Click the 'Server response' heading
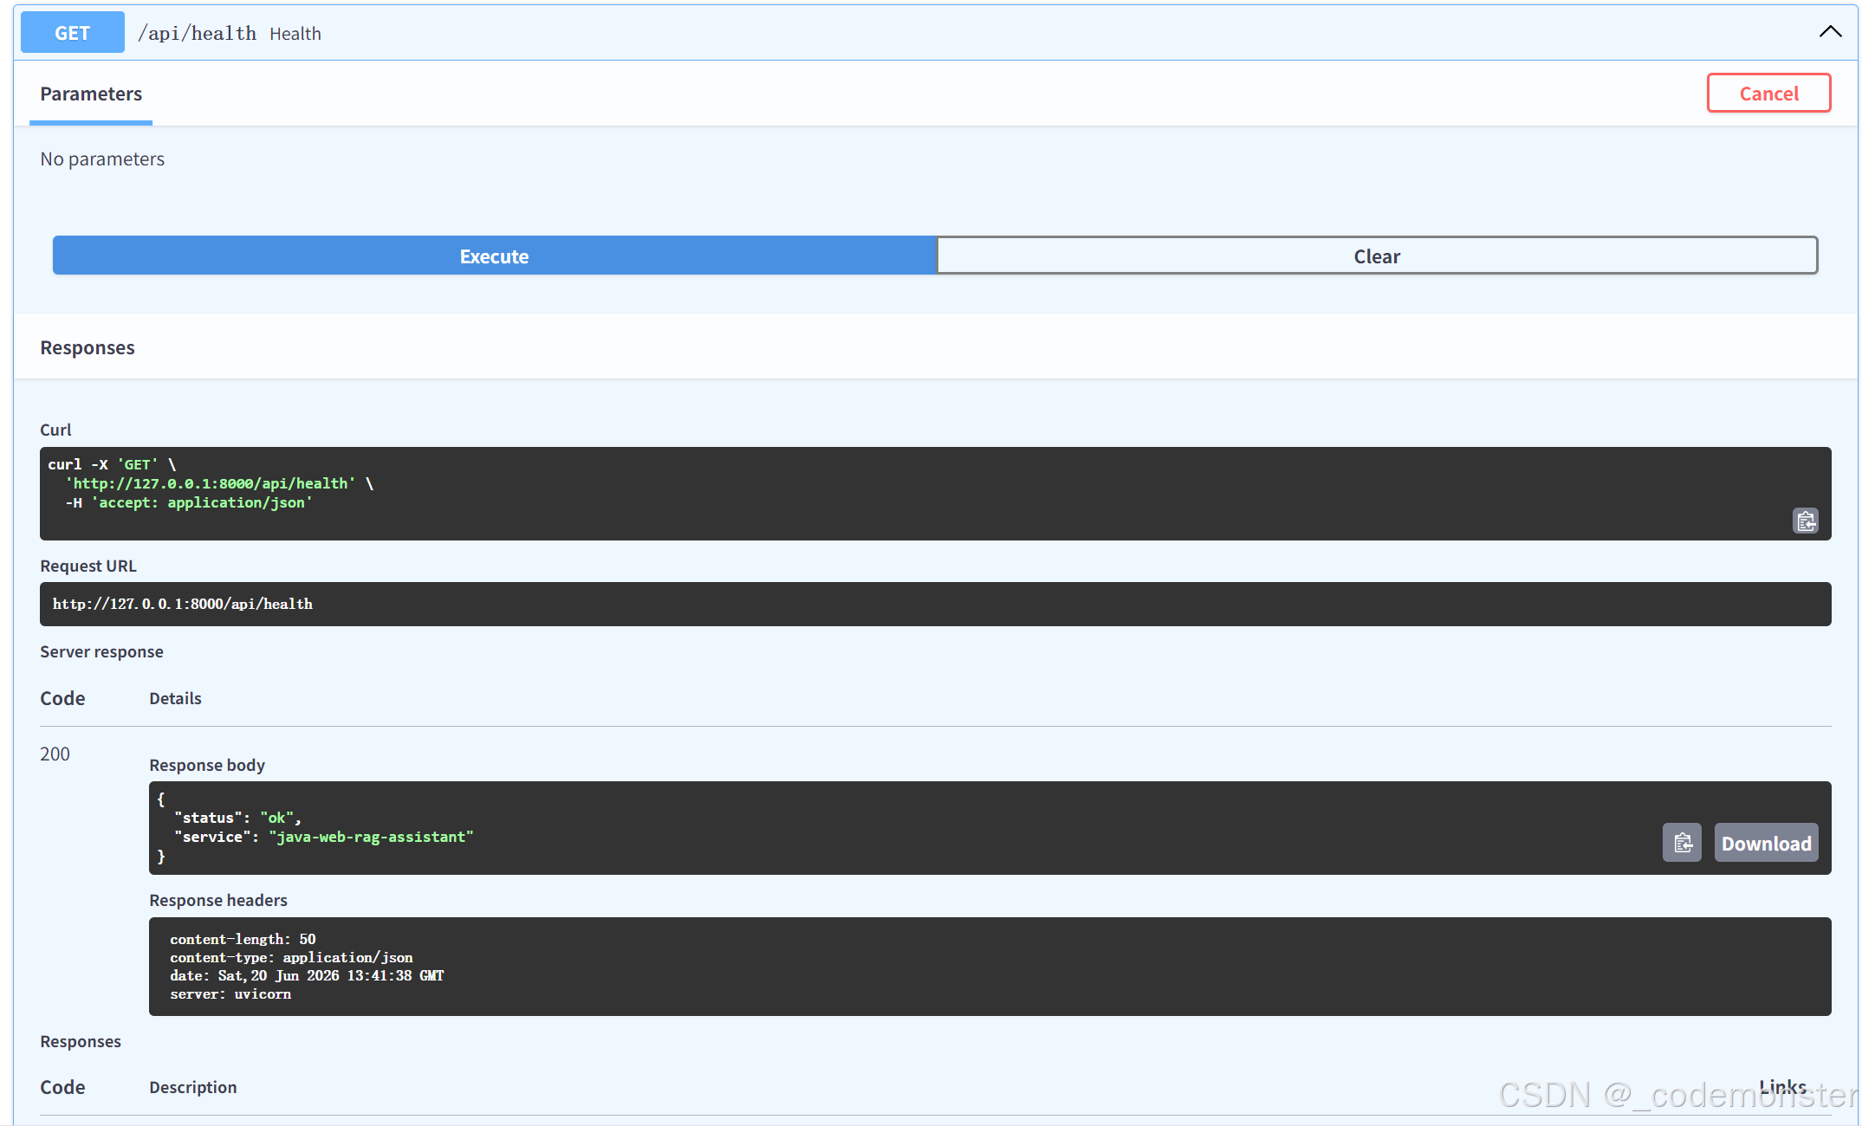Screen dimensions: 1862x1126 (101, 651)
